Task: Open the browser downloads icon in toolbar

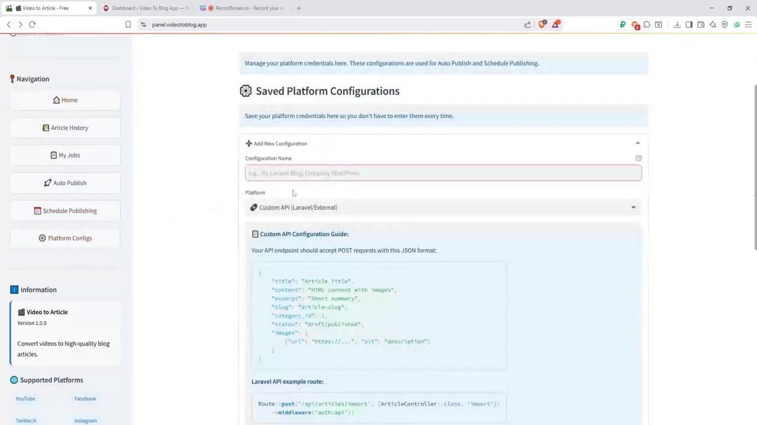Action: (x=677, y=24)
